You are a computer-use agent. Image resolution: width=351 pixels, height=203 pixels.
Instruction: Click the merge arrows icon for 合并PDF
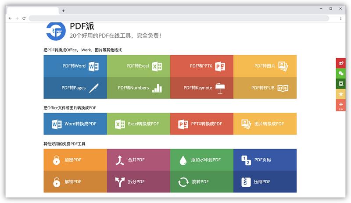click(120, 160)
